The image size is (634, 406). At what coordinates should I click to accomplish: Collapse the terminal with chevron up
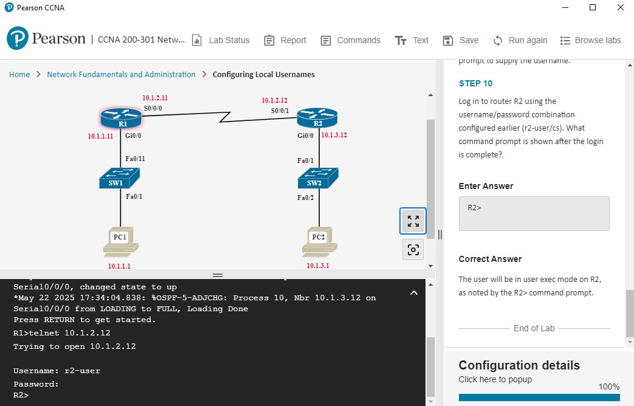tap(413, 293)
